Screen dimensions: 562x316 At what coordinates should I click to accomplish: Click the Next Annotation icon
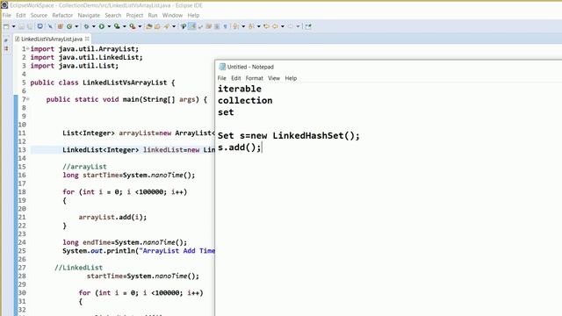236,26
